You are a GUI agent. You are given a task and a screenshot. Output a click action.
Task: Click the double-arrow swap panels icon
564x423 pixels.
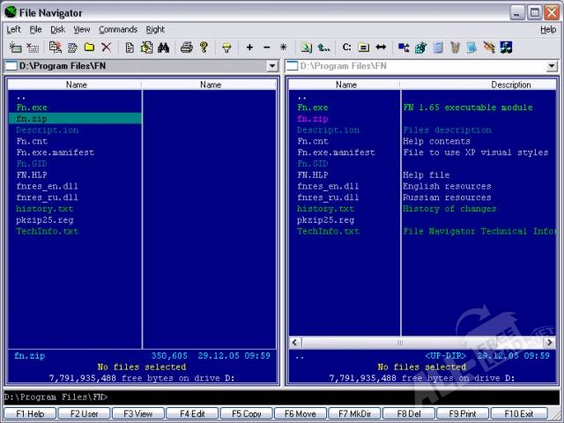[381, 48]
